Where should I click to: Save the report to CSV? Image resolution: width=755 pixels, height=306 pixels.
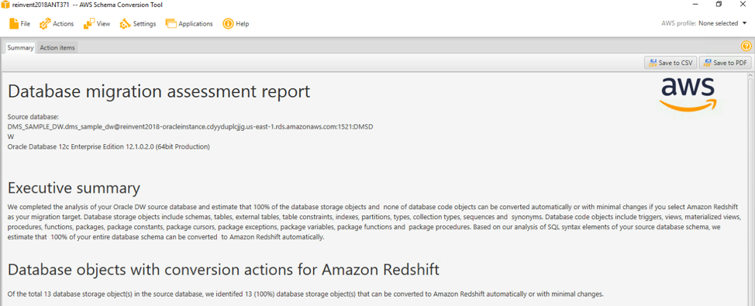pos(671,63)
